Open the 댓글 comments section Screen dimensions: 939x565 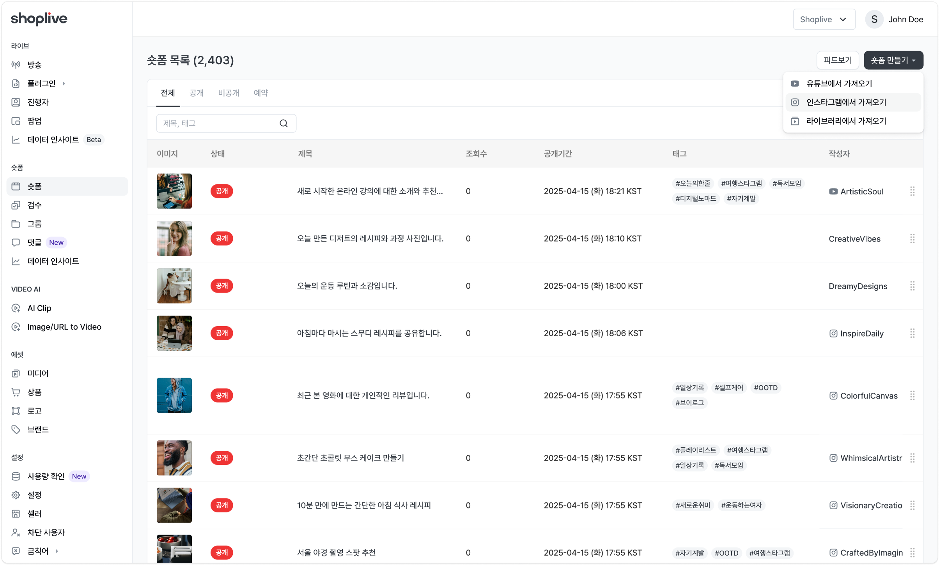coord(67,243)
